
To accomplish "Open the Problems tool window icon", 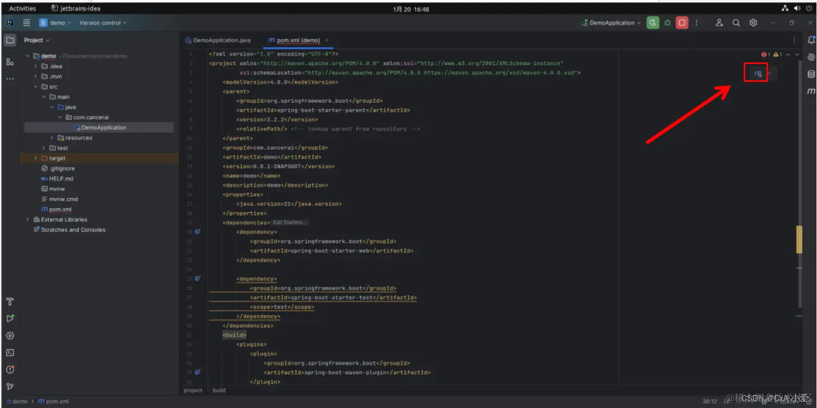I will (10, 369).
